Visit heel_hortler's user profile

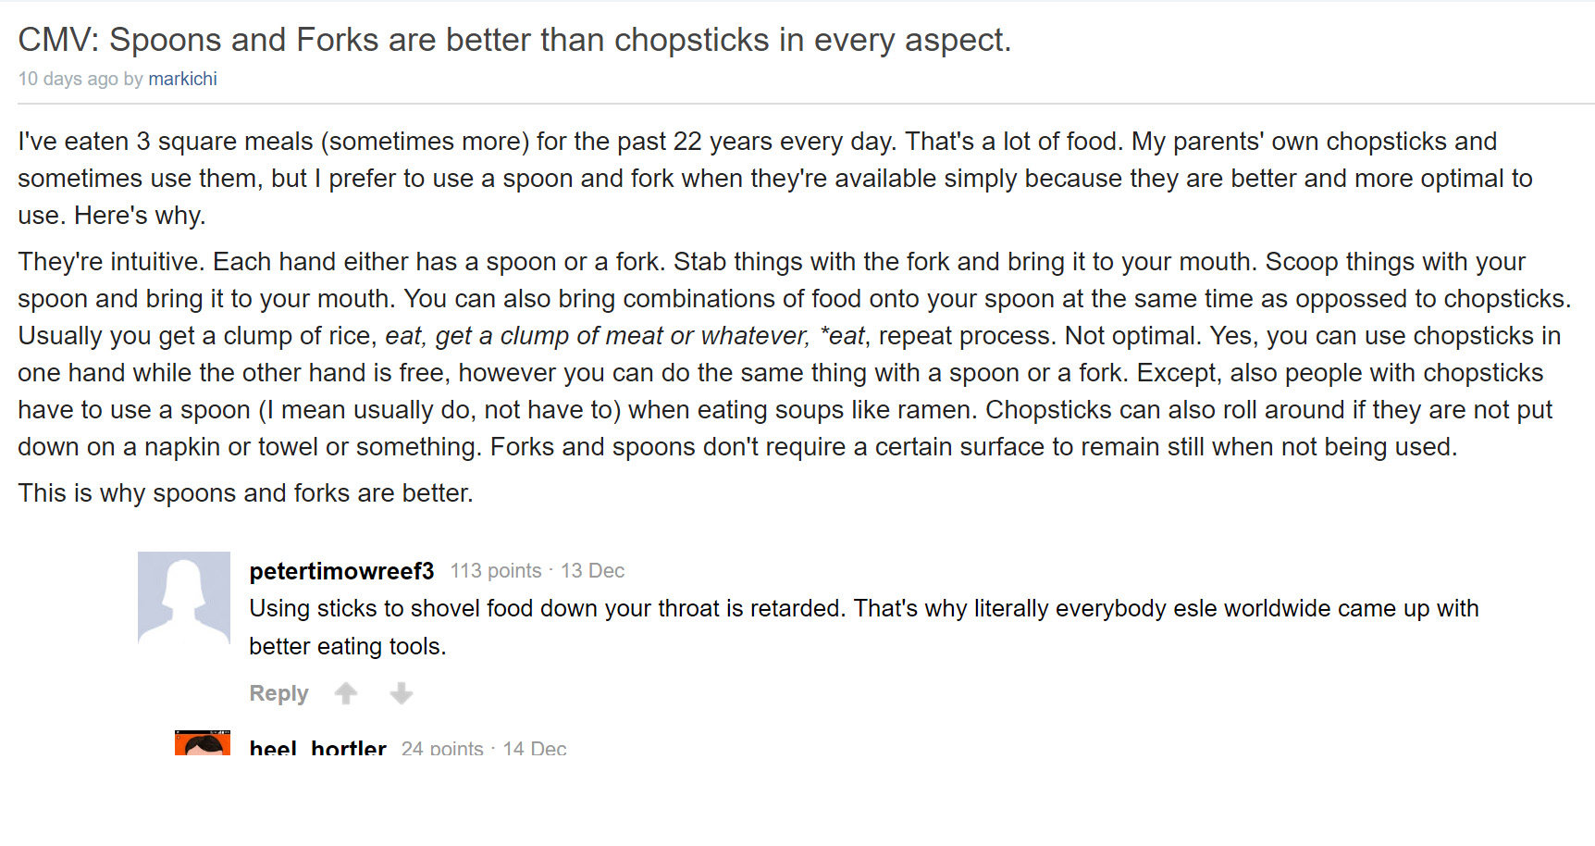317,748
